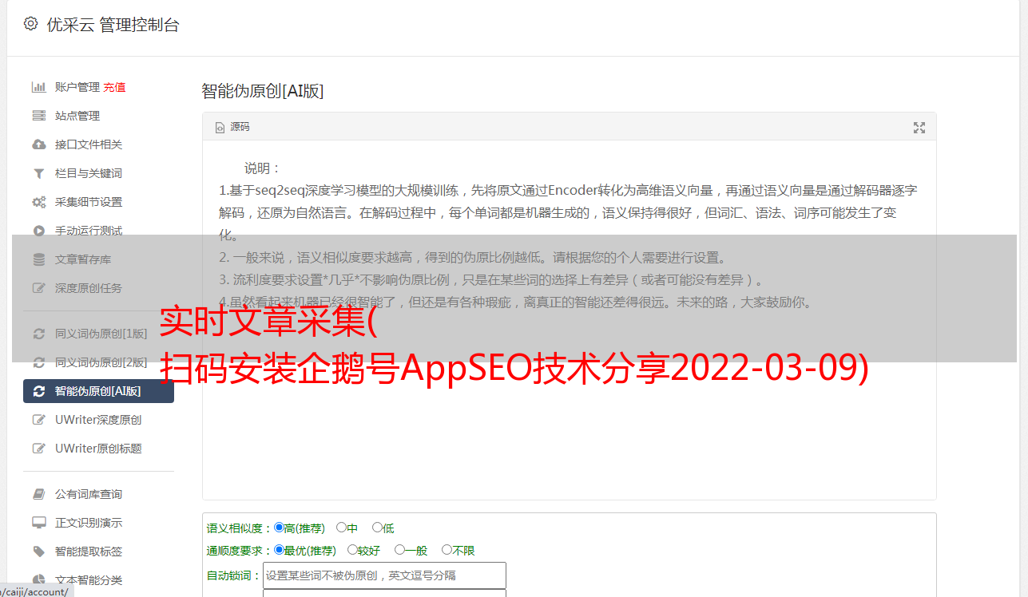
Task: Click the edit icon for UWriter深度原创
Action: pos(38,420)
